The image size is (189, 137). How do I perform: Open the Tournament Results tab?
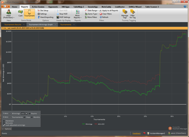point(12,24)
